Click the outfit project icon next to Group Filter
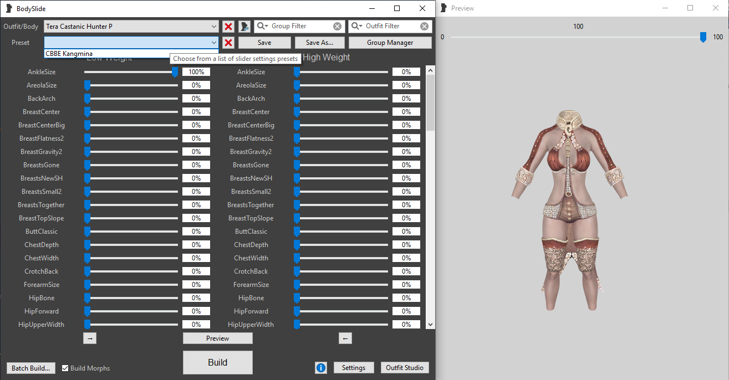This screenshot has height=380, width=729. pos(244,27)
